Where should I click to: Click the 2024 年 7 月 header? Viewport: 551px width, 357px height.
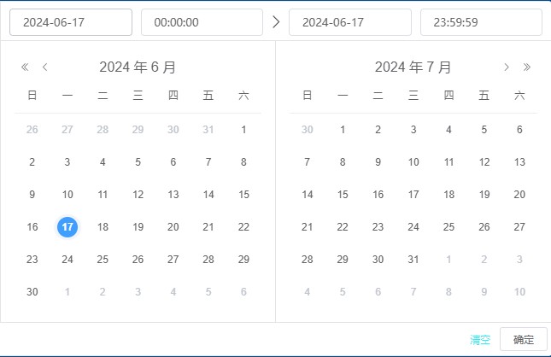pyautogui.click(x=413, y=67)
